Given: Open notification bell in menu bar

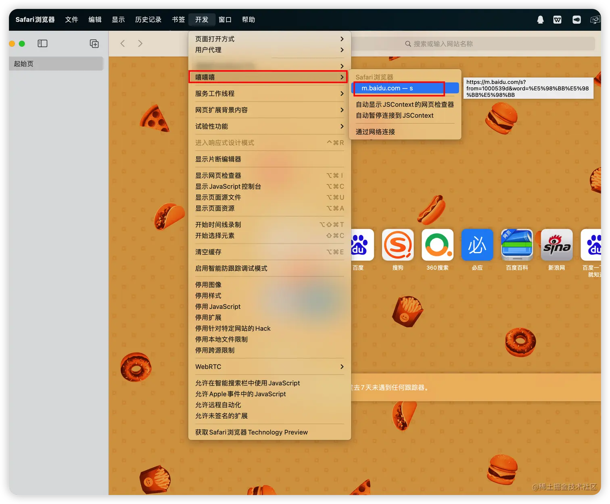Looking at the screenshot, I should pos(540,20).
